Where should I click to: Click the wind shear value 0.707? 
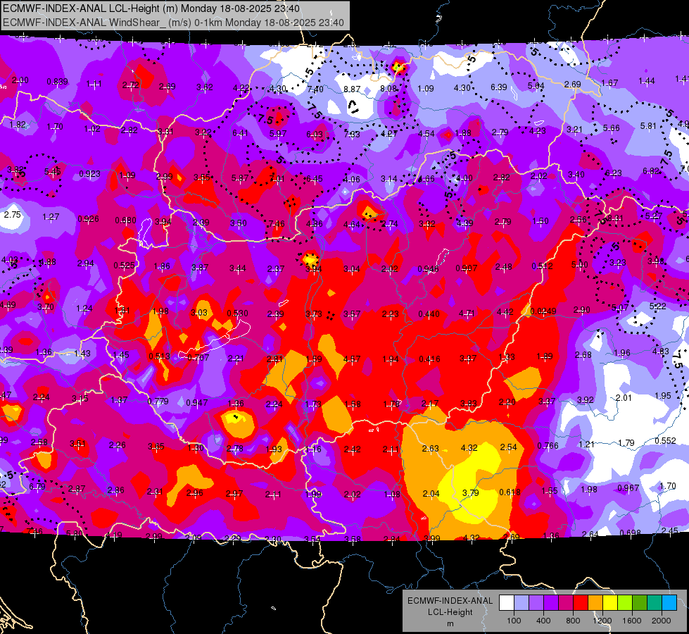click(x=198, y=357)
